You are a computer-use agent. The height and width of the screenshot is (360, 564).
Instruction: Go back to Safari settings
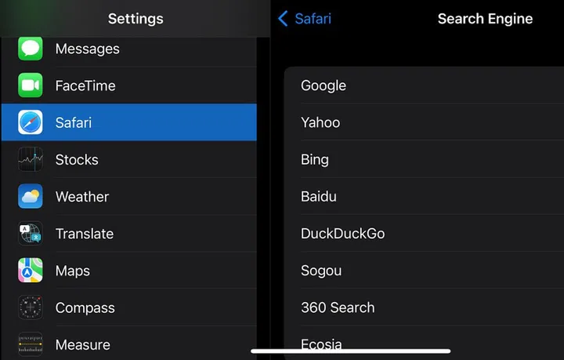tap(305, 19)
